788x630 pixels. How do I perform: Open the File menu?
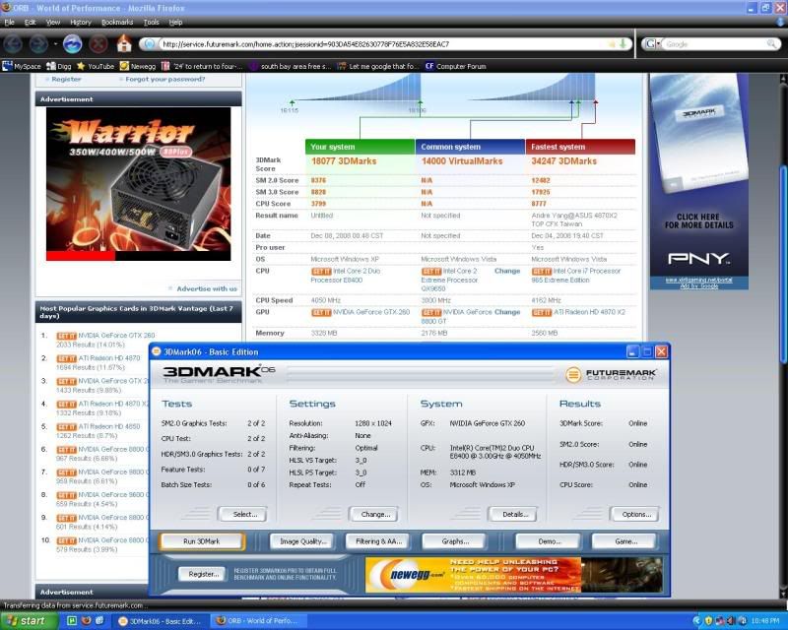(x=9, y=22)
